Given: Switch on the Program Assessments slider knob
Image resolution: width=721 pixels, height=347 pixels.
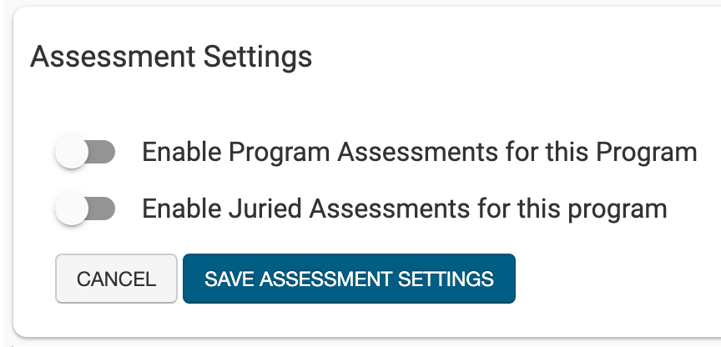Looking at the screenshot, I should [72, 153].
